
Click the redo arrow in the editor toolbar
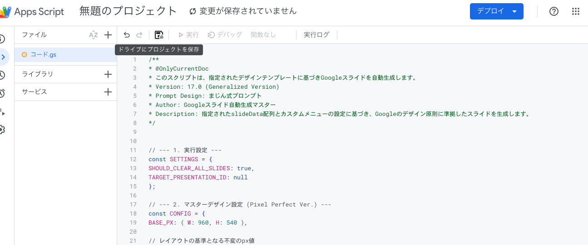point(139,35)
